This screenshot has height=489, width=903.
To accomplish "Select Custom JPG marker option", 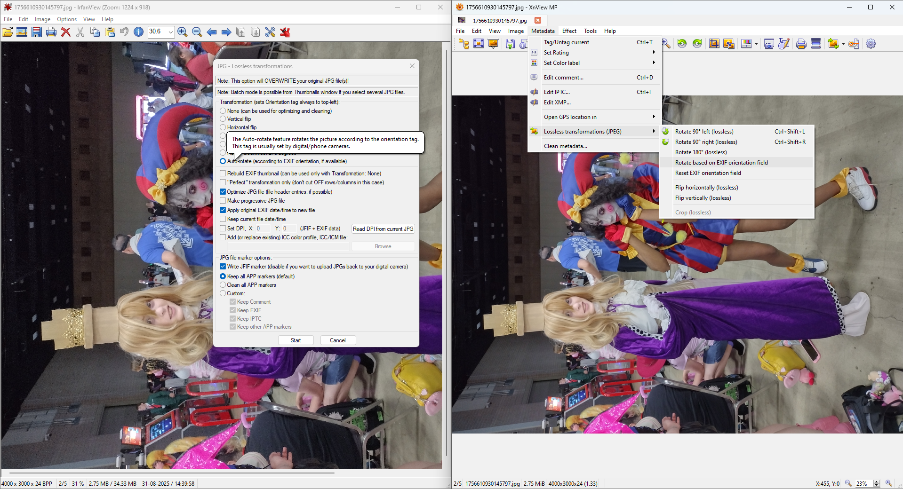I will (223, 293).
